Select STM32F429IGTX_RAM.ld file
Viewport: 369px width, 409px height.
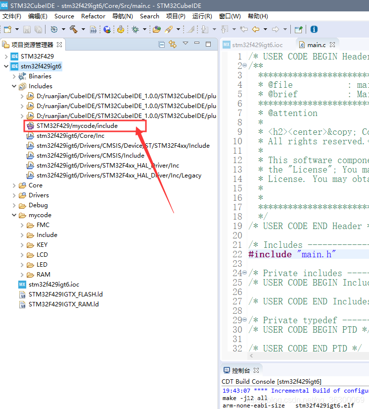click(x=63, y=304)
